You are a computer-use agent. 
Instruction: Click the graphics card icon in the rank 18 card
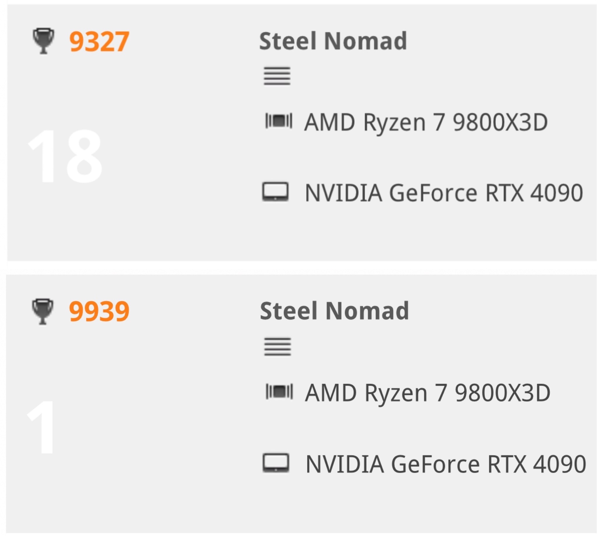point(275,192)
